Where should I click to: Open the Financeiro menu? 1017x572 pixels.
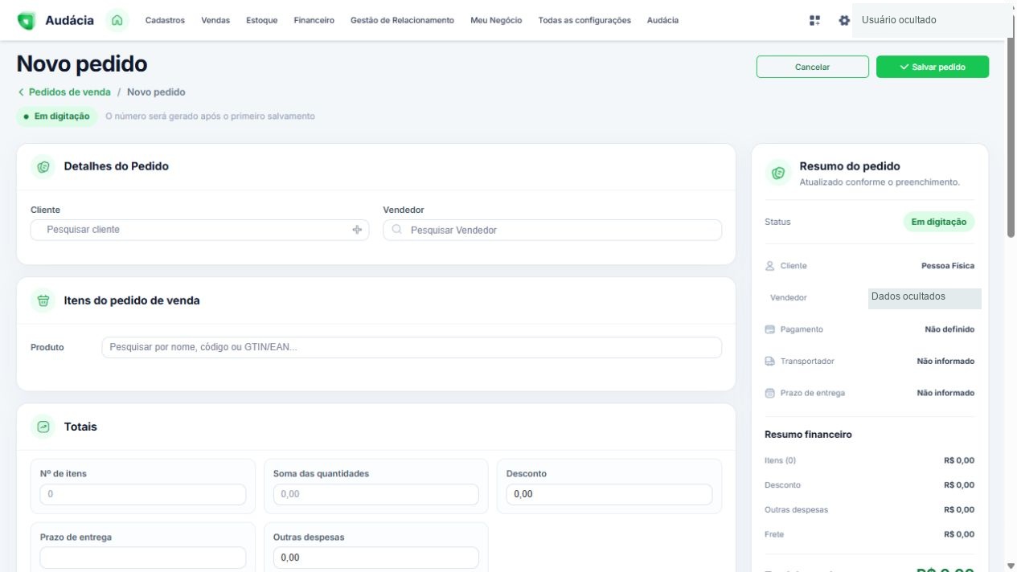(x=314, y=20)
